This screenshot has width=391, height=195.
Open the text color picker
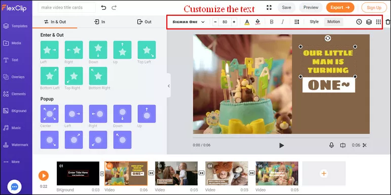coord(247,22)
